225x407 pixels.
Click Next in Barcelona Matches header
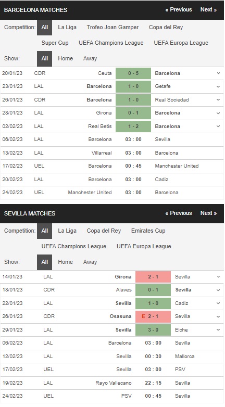click(208, 9)
